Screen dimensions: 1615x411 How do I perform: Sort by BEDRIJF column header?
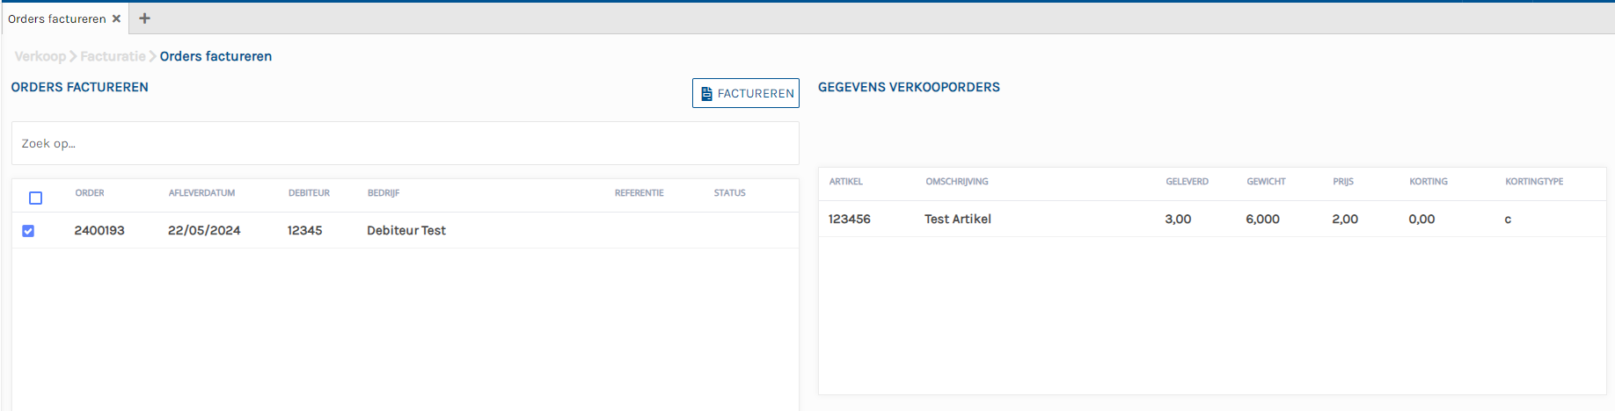(384, 193)
